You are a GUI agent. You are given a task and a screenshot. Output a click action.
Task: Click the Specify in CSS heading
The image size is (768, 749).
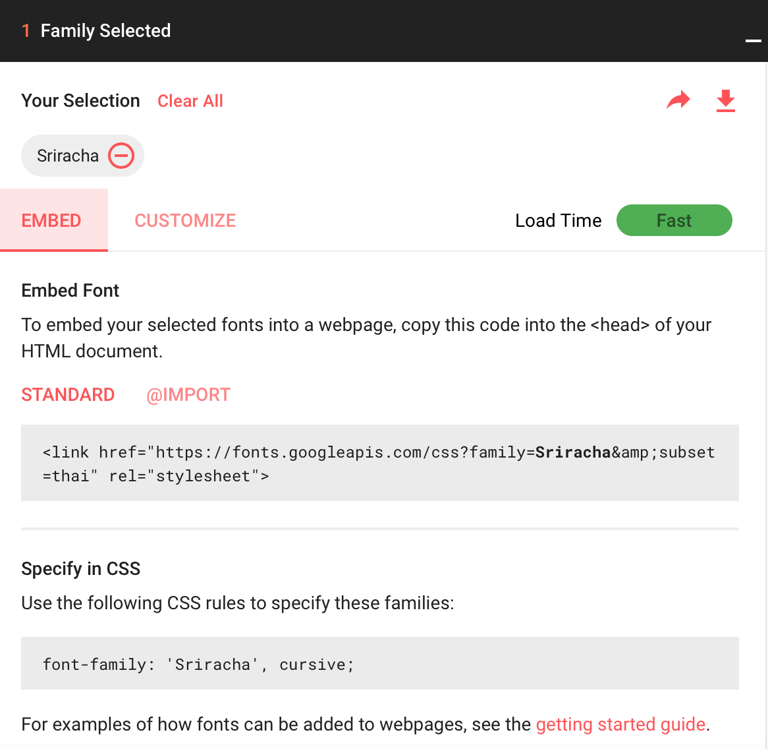(x=81, y=568)
